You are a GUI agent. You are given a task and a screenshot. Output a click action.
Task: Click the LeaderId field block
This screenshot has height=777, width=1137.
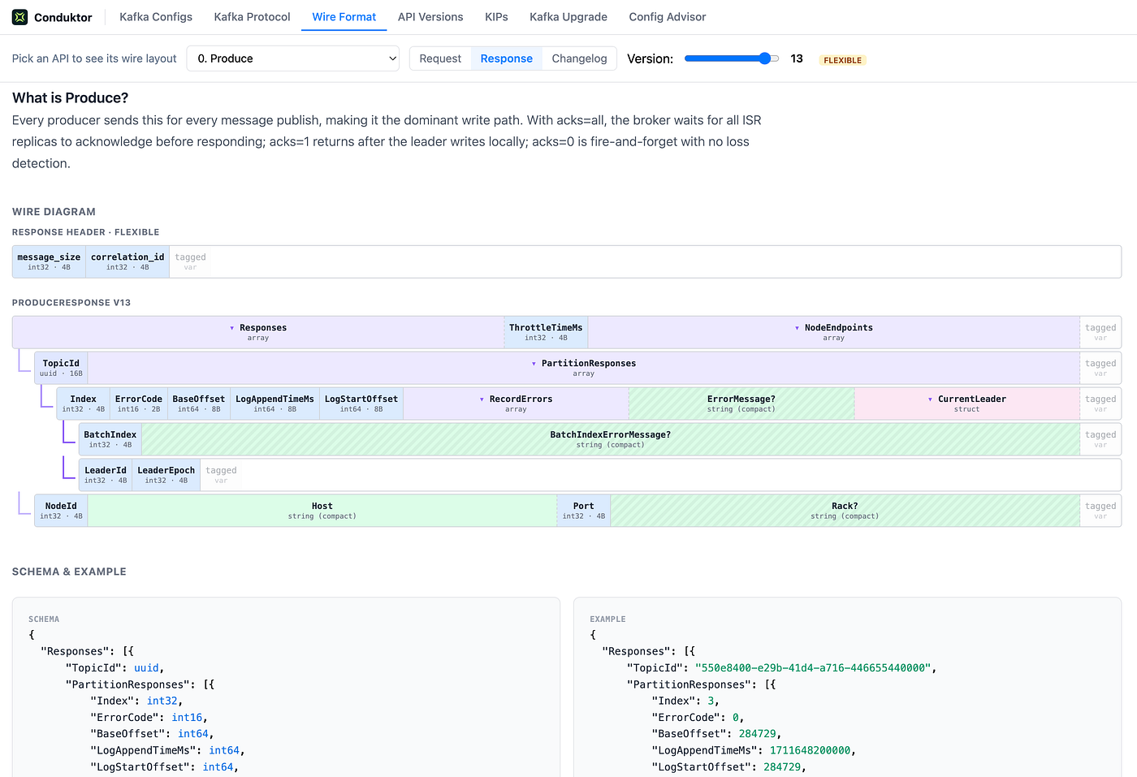106,475
